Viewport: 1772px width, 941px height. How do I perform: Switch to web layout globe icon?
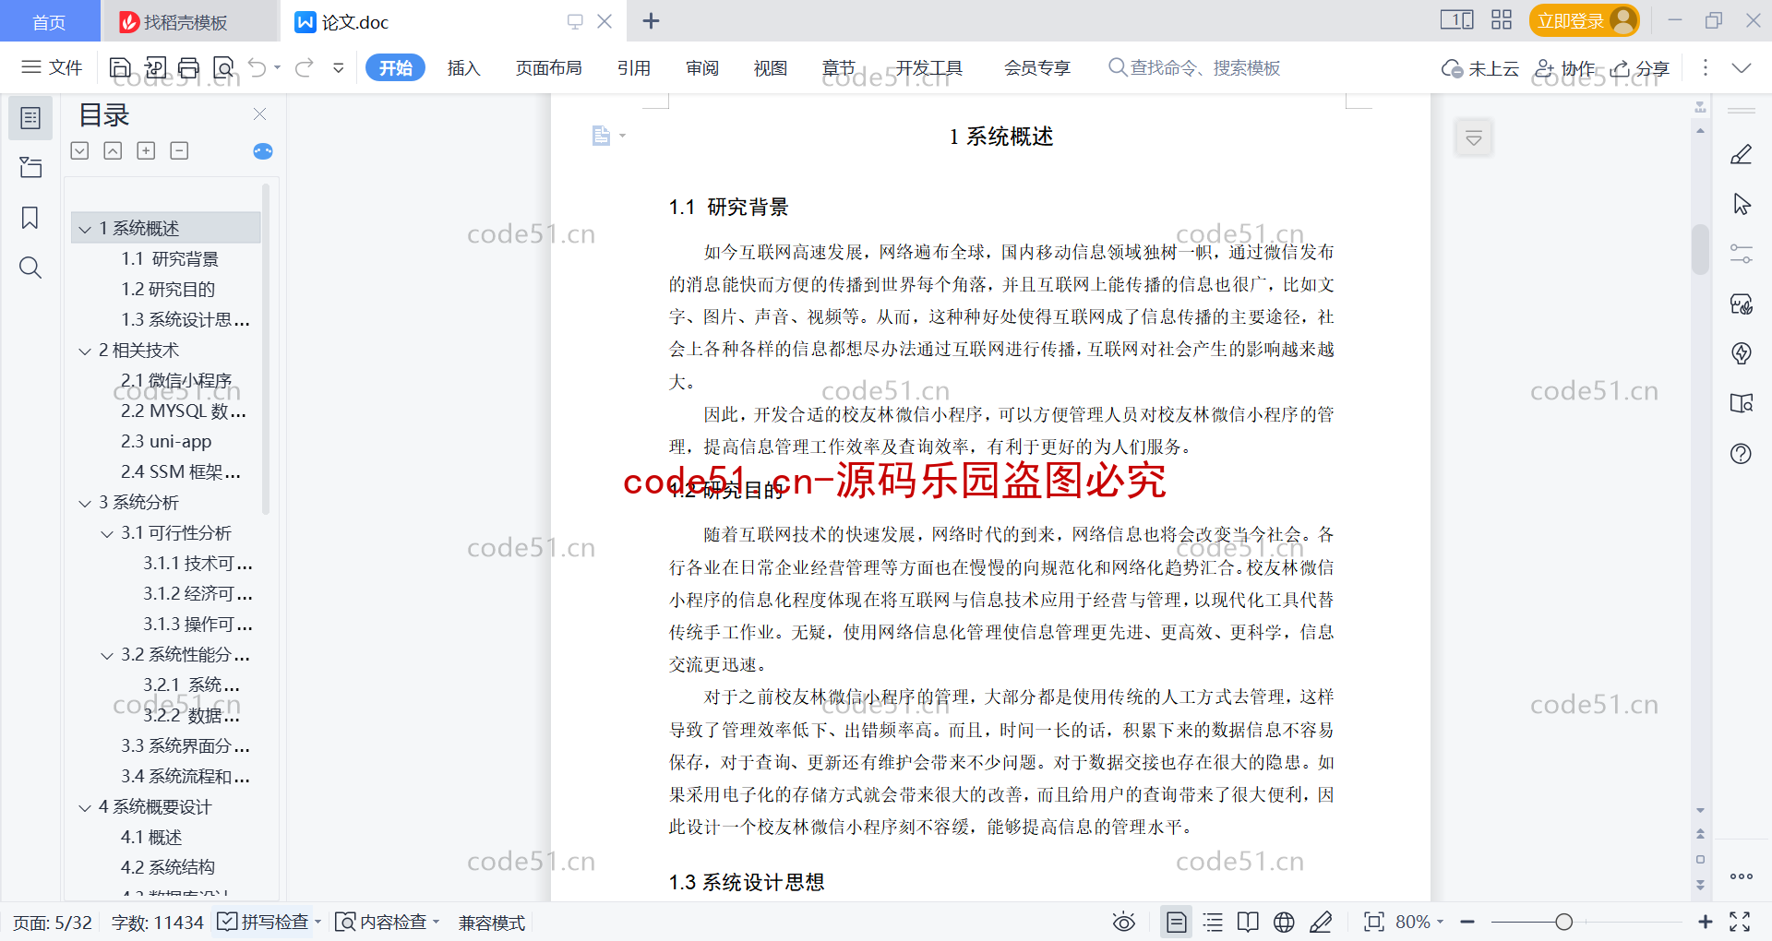[x=1284, y=922]
